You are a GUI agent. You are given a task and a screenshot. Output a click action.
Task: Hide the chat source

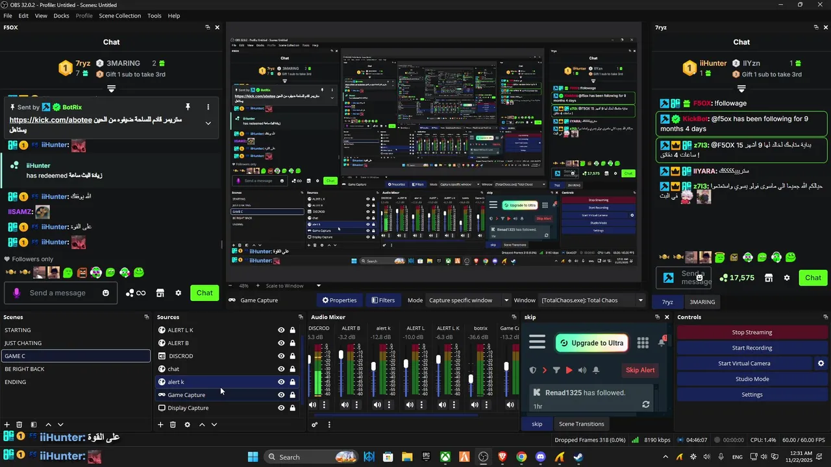[281, 369]
